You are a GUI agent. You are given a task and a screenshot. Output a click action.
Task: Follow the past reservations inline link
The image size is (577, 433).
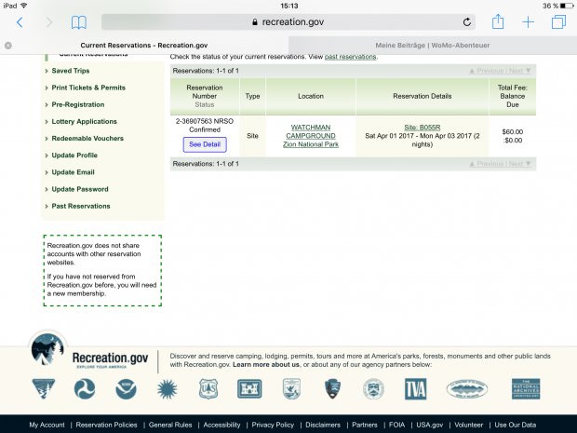point(350,57)
